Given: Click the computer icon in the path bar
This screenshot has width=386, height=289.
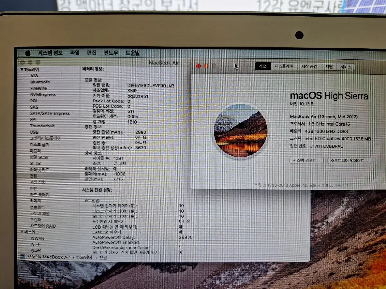Looking at the screenshot, I should point(23,257).
